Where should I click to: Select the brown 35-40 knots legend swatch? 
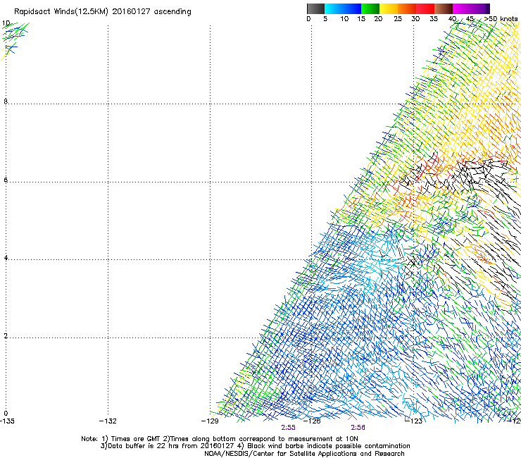coord(444,8)
